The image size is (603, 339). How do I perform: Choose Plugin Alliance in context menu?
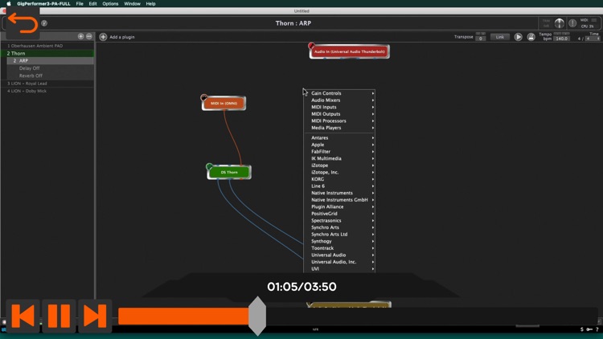tap(339, 206)
